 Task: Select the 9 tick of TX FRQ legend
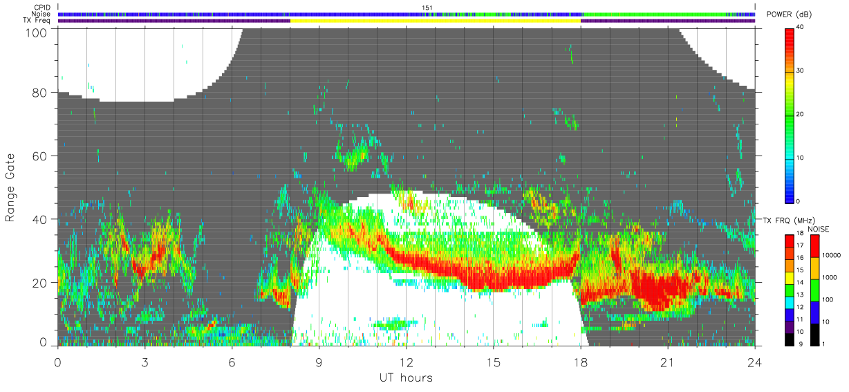click(799, 343)
